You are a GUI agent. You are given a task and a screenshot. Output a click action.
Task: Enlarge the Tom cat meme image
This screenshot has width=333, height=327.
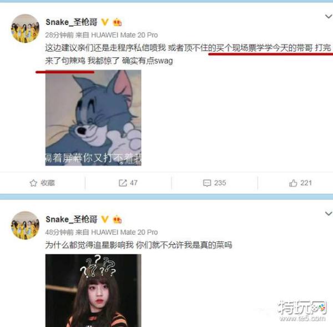[93, 118]
